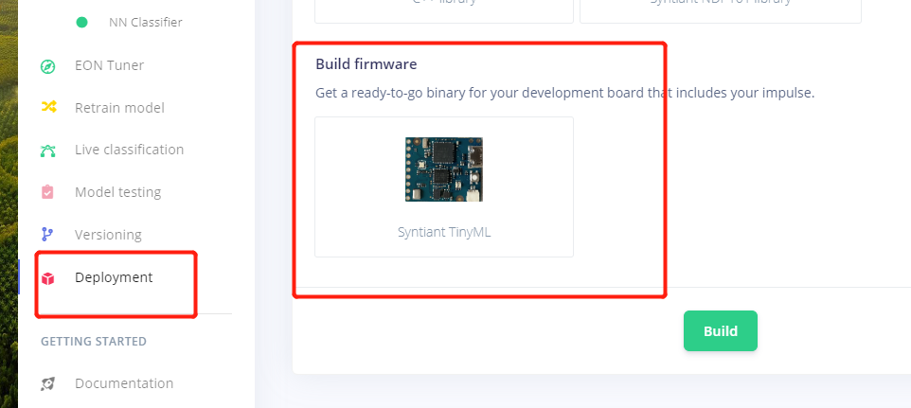Click the Deployment cube icon
Viewport: 911px width, 408px height.
tap(47, 278)
